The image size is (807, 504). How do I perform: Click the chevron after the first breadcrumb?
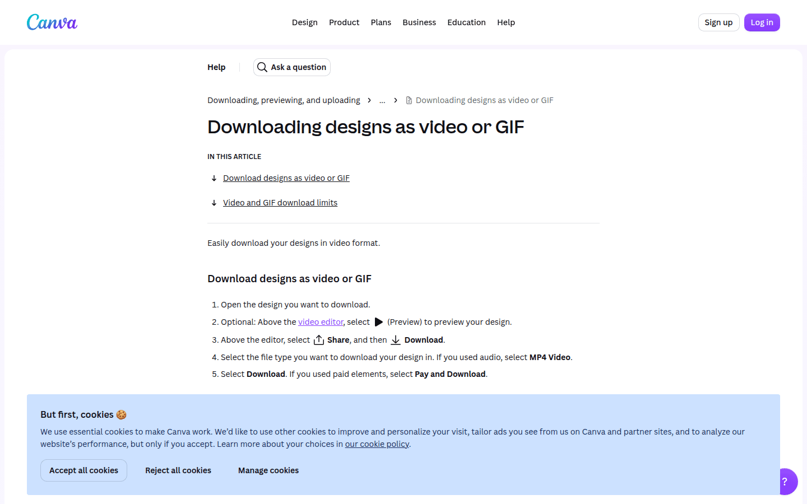point(369,100)
